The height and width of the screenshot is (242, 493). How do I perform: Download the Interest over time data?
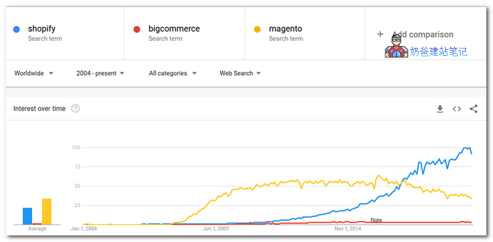pyautogui.click(x=440, y=109)
